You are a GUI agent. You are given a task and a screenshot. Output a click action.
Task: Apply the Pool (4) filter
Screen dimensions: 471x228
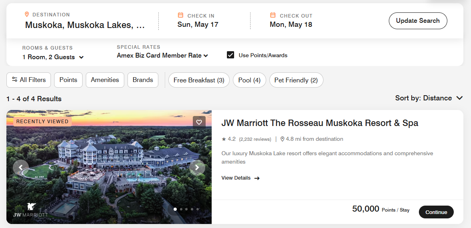[x=249, y=80]
